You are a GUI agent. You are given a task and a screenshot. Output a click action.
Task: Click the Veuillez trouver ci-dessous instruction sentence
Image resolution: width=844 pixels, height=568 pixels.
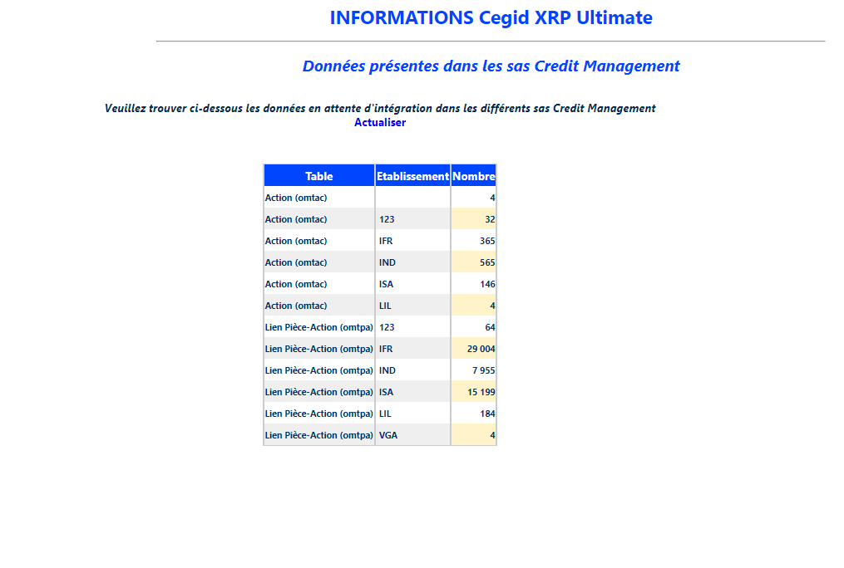(x=380, y=108)
